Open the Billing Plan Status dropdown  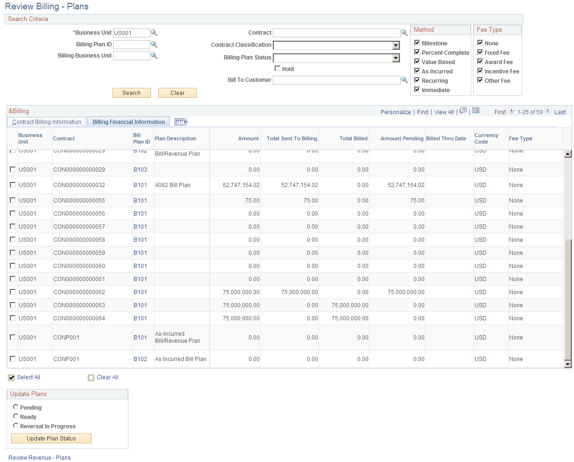pyautogui.click(x=396, y=57)
